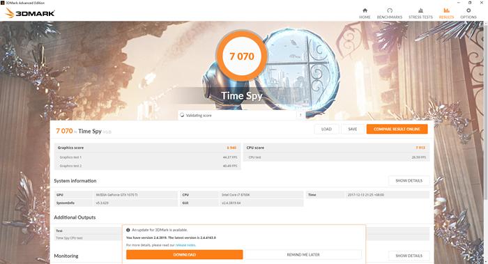Click the Intel Core i7 8700K value
Screen dimensions: 488x264
pos(236,194)
